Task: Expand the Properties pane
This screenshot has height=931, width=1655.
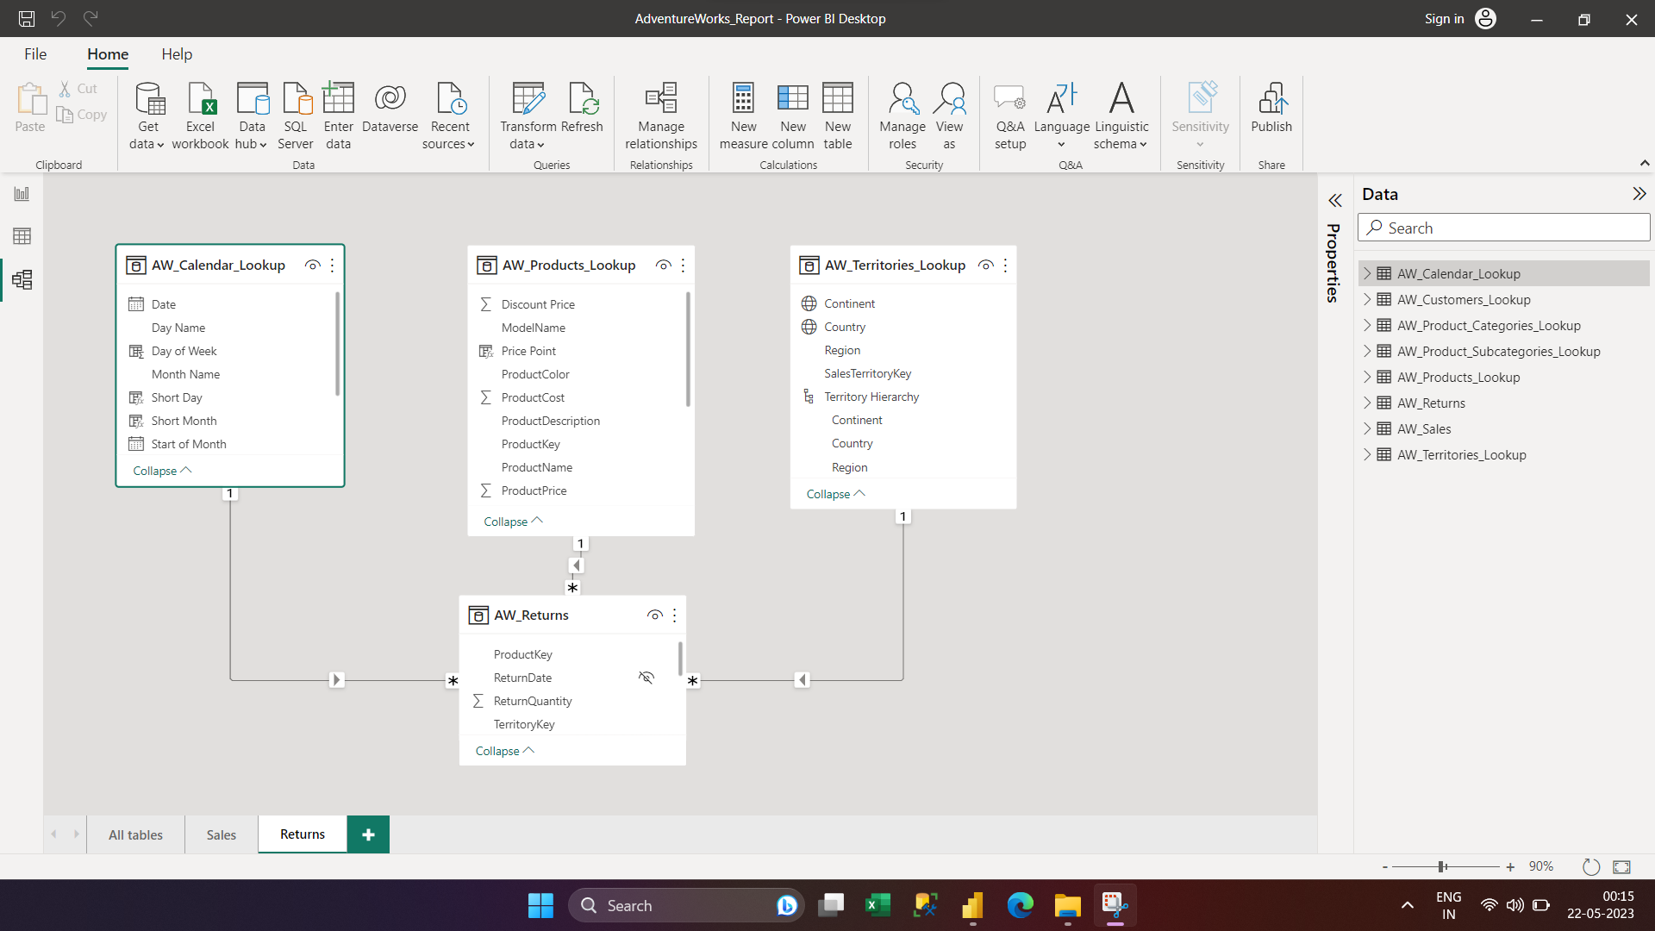Action: click(x=1335, y=201)
